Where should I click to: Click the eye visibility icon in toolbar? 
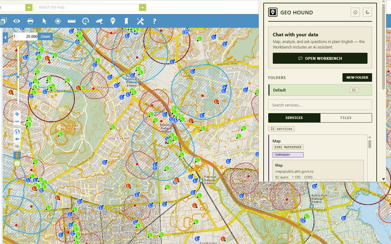tap(16, 21)
